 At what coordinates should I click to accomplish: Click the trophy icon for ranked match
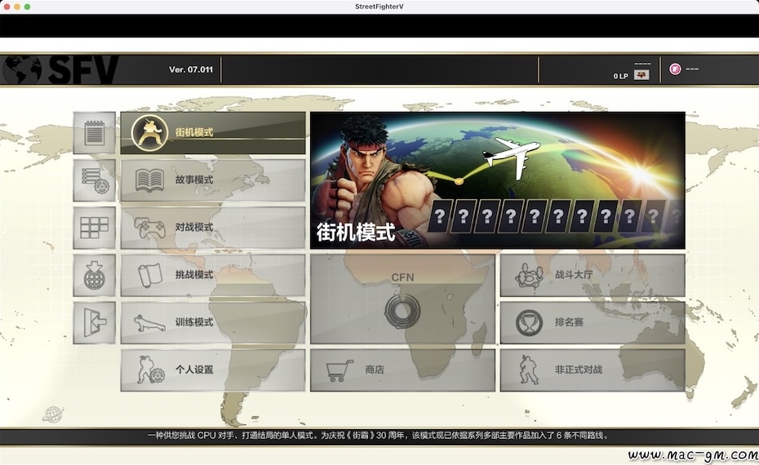(529, 323)
